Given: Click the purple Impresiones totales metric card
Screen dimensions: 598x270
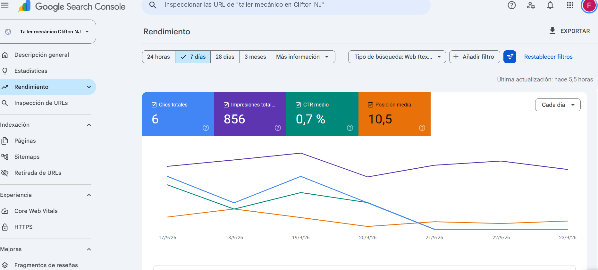Looking at the screenshot, I should (x=250, y=114).
